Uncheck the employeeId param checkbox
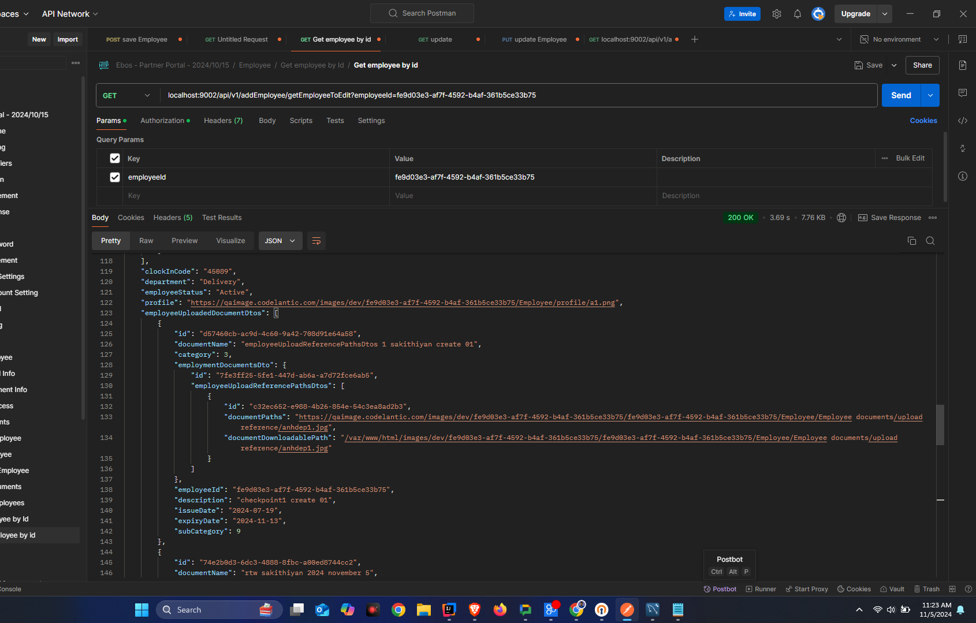 (115, 177)
